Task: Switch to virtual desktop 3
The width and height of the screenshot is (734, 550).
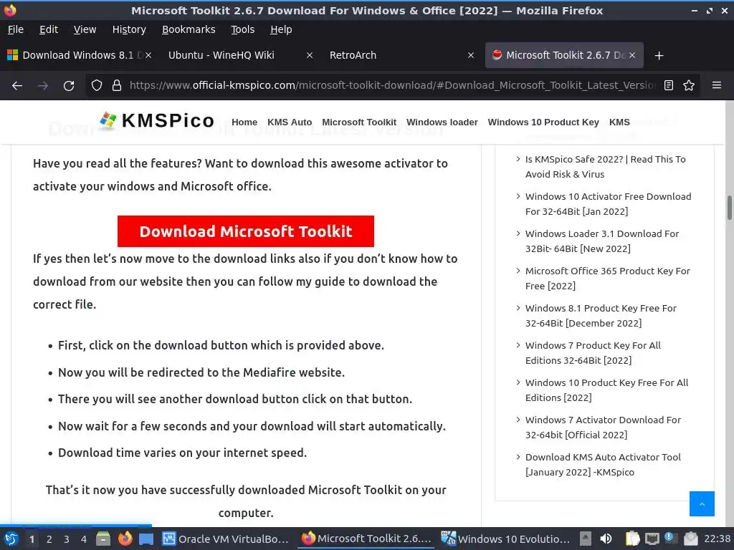Action: pyautogui.click(x=67, y=539)
